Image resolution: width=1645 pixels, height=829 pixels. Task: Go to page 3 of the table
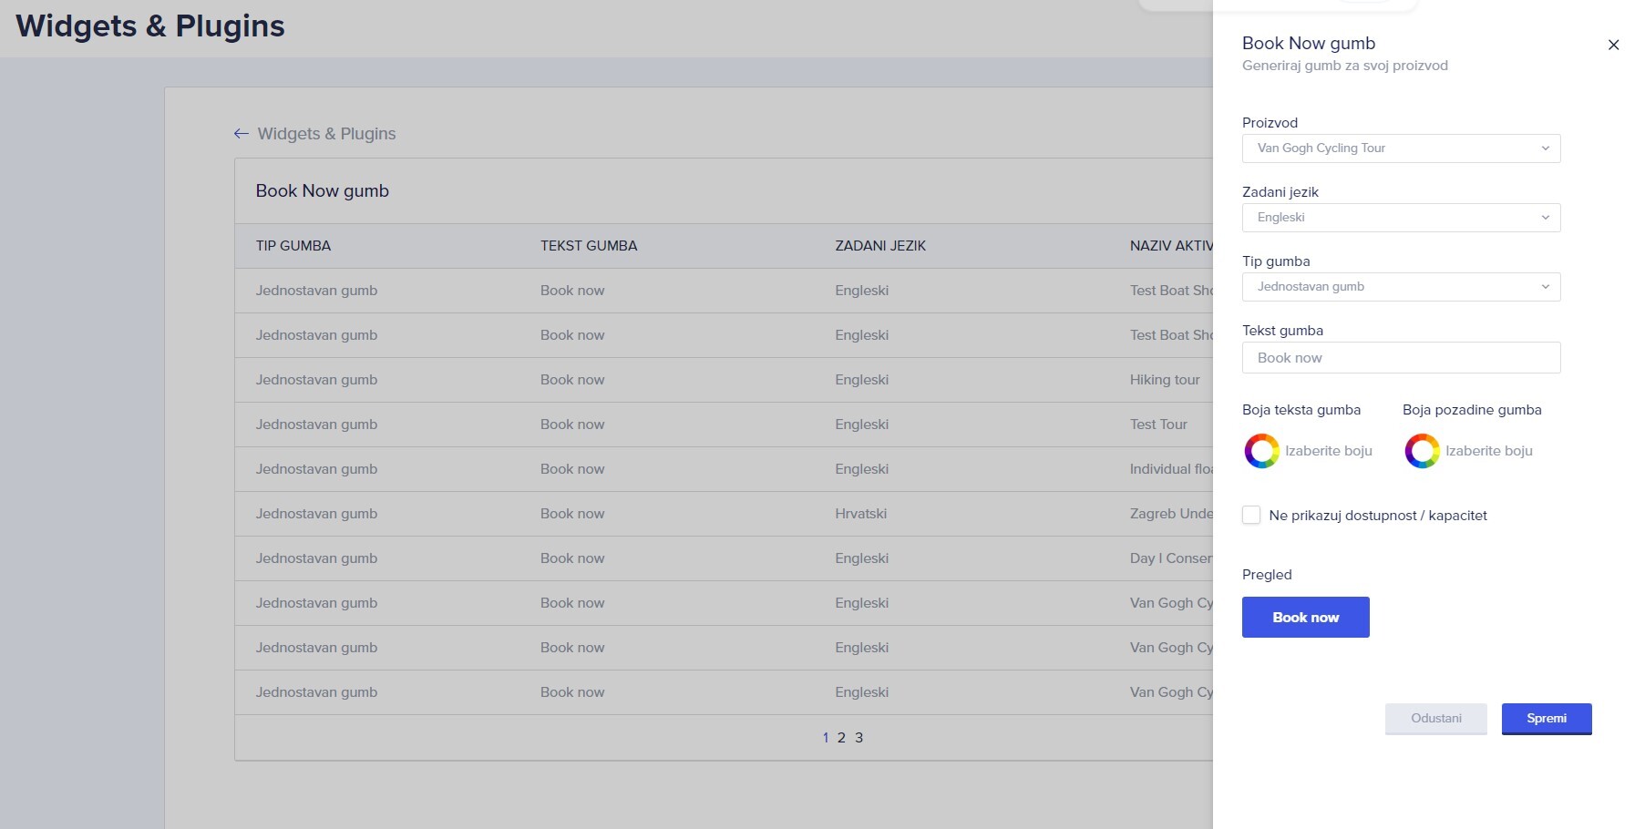(858, 738)
